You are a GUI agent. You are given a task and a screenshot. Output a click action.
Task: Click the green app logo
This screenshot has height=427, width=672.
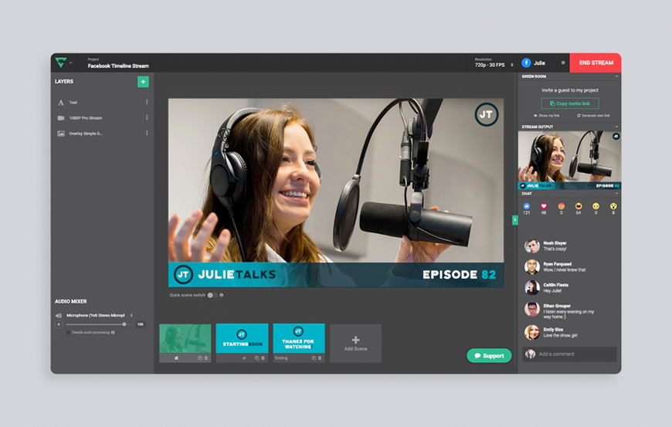[x=61, y=63]
